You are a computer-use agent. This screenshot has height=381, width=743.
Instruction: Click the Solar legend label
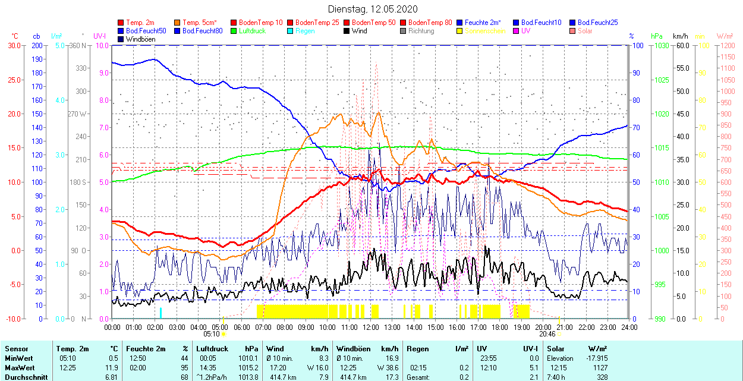[585, 31]
